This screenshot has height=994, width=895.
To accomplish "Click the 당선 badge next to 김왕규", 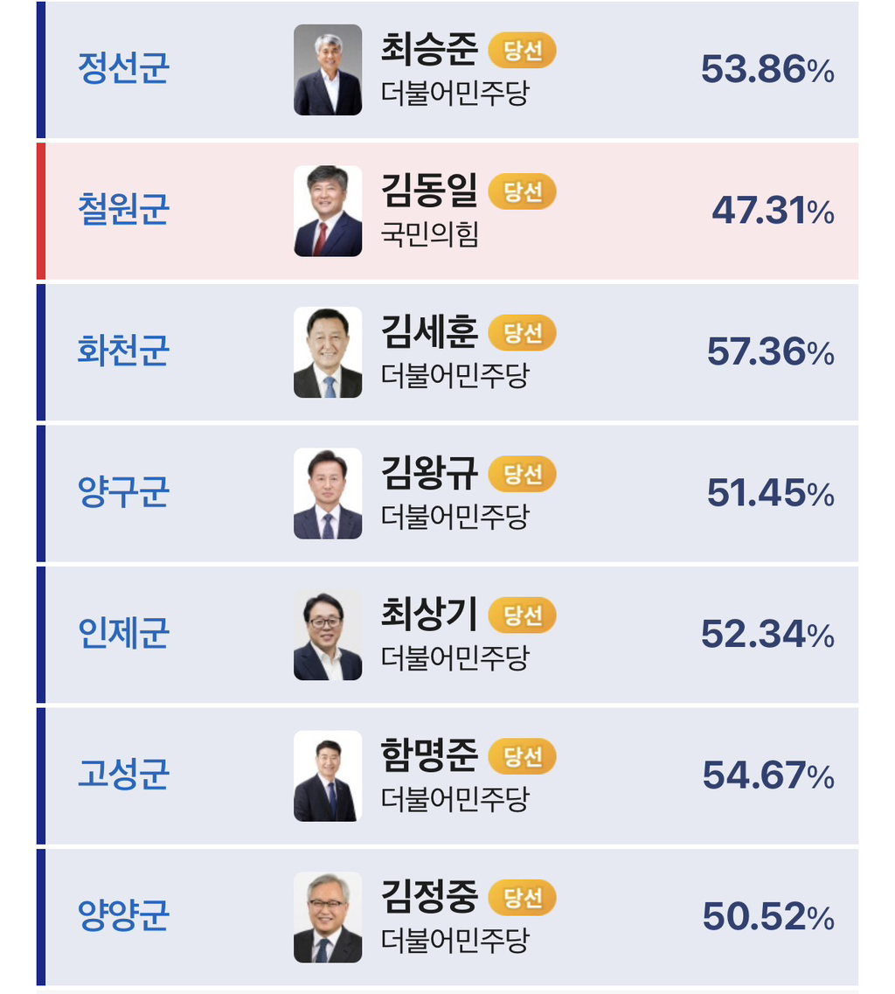I will (x=523, y=474).
